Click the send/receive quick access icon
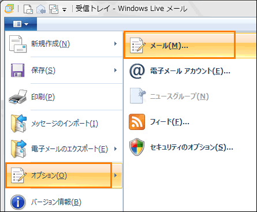The image size is (257, 212). [54, 9]
